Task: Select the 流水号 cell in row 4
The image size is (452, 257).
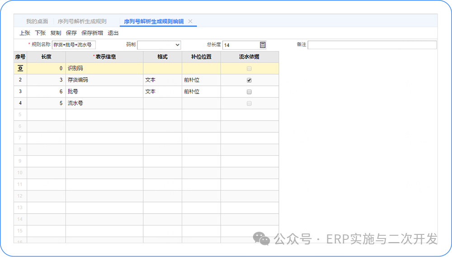Action: coord(104,103)
